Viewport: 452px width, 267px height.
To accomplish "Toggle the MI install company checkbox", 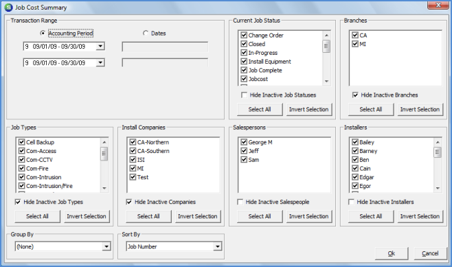I will 133,168.
